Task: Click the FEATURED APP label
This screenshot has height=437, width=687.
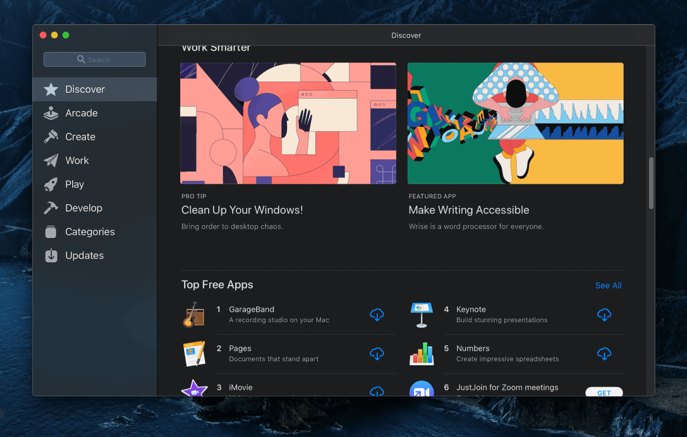Action: (432, 197)
